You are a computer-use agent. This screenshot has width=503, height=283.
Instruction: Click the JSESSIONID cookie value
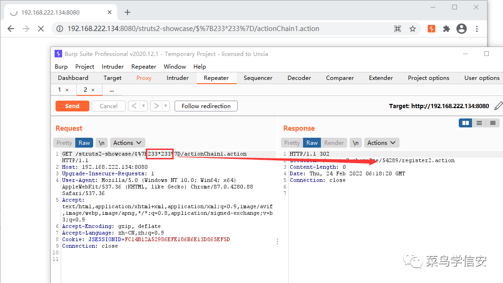pos(177,239)
